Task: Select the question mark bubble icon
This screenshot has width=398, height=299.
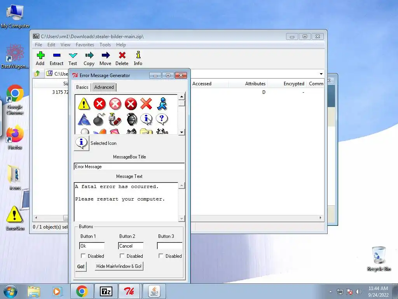Action: click(x=162, y=119)
